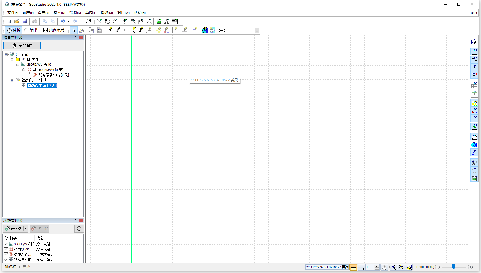Click the regenerate/refresh dashed circle icon
The height and width of the screenshot is (273, 481).
coord(89,21)
